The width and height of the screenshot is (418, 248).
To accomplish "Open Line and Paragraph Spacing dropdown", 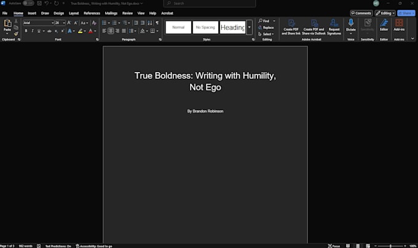I will coord(132,31).
